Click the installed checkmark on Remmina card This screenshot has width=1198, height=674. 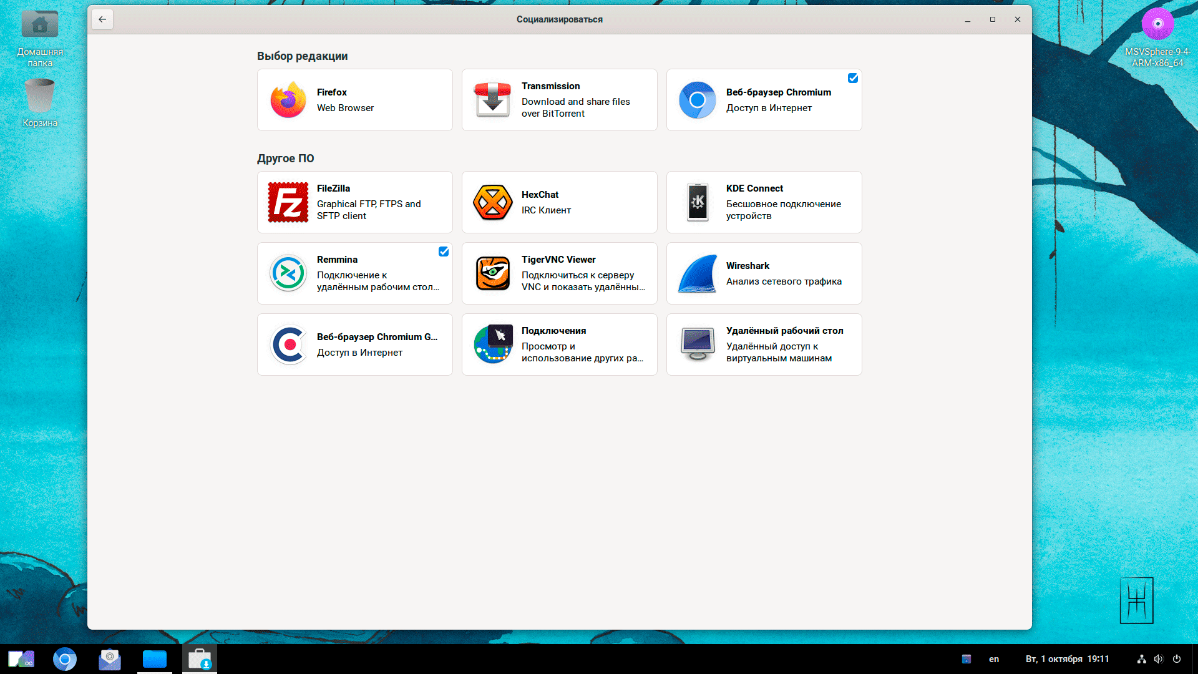444,252
